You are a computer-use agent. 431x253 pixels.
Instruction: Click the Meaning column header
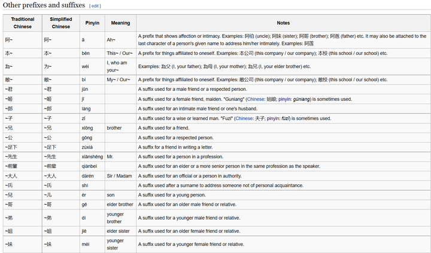coord(120,23)
